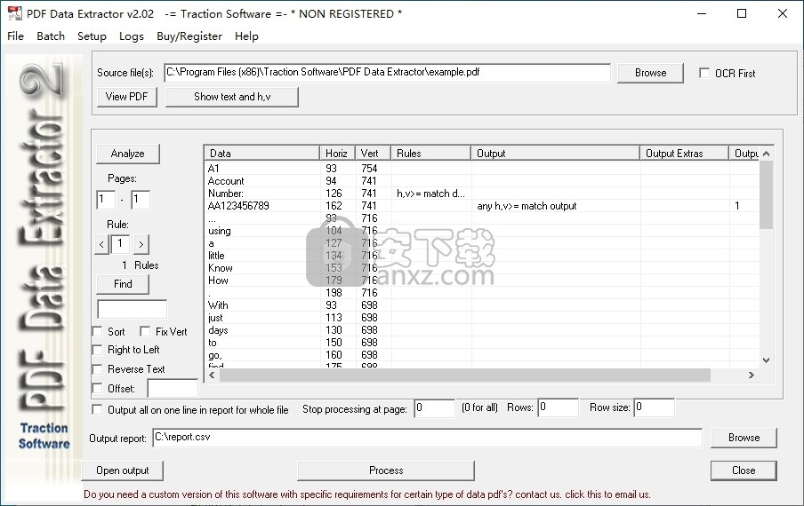Click the Stop processing at page field
The width and height of the screenshot is (804, 506).
click(434, 408)
